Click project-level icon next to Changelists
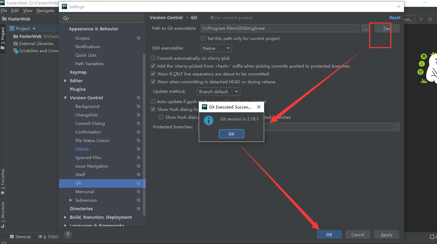Image resolution: width=437 pixels, height=244 pixels. click(x=139, y=115)
